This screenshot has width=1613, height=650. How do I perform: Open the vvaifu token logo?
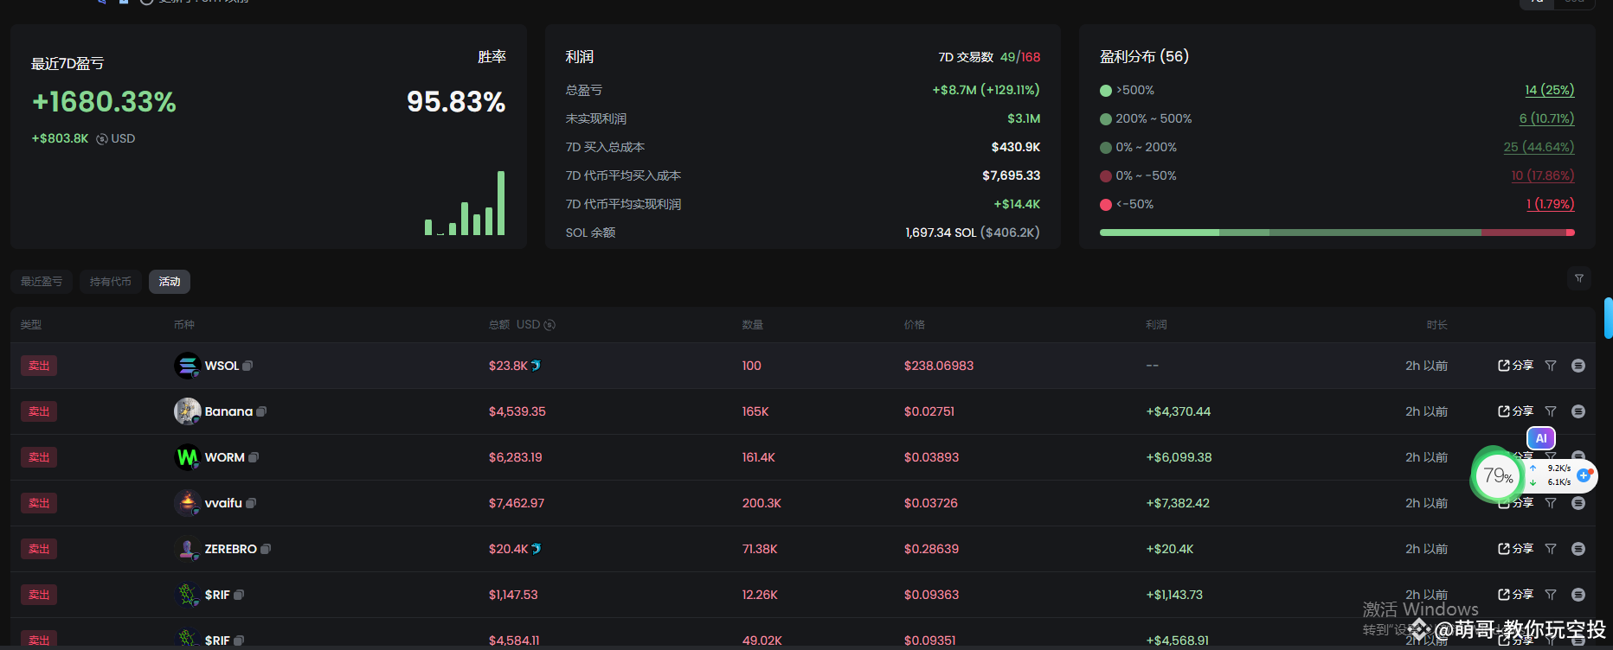coord(187,503)
